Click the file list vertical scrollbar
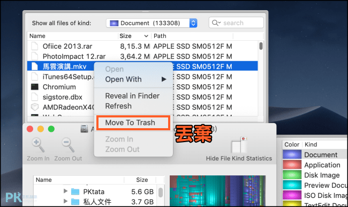348x207 pixels. [261, 78]
